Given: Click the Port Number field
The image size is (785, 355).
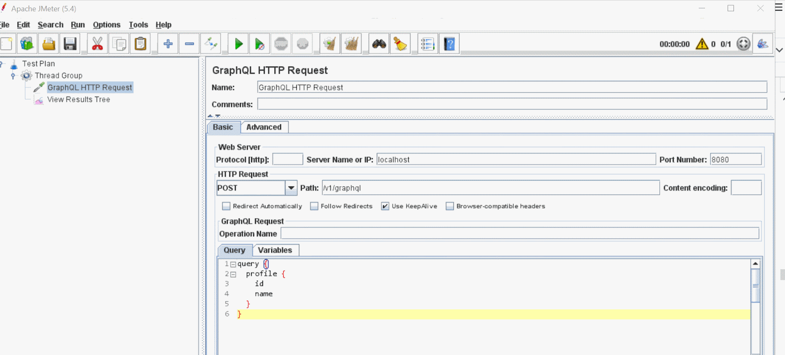Looking at the screenshot, I should point(736,159).
